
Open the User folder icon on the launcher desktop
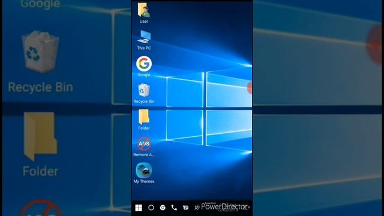click(144, 10)
